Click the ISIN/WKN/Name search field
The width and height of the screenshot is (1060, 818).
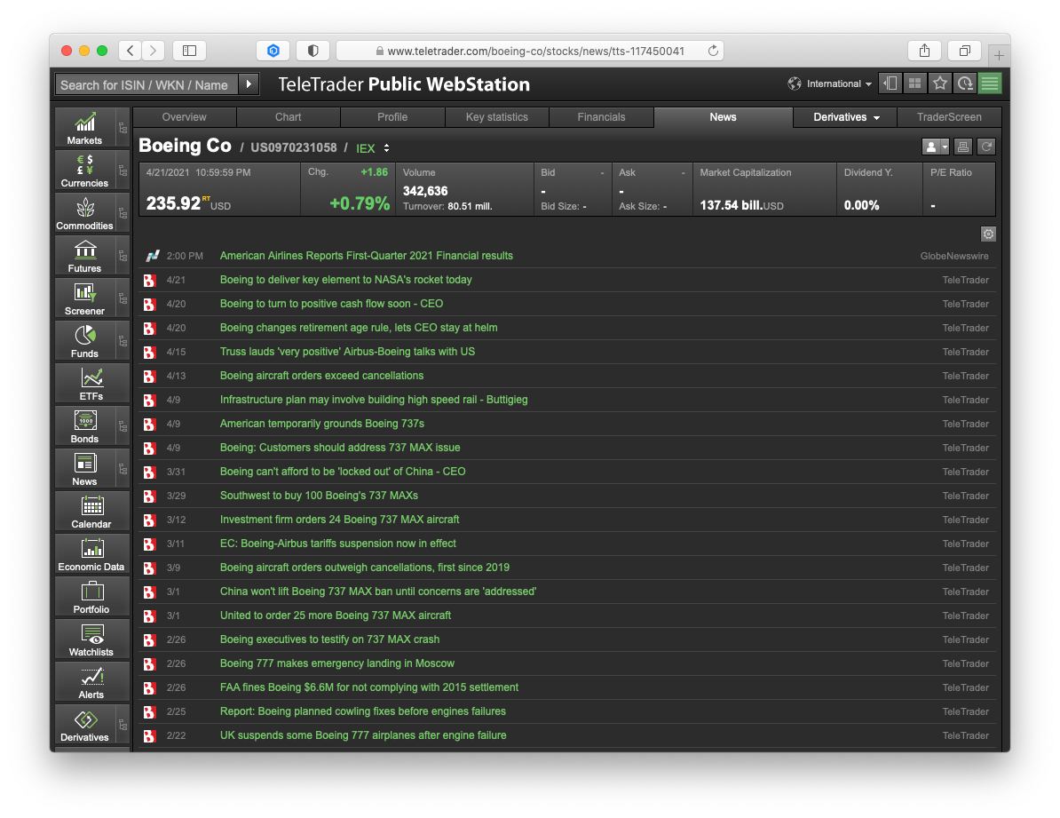click(x=146, y=84)
